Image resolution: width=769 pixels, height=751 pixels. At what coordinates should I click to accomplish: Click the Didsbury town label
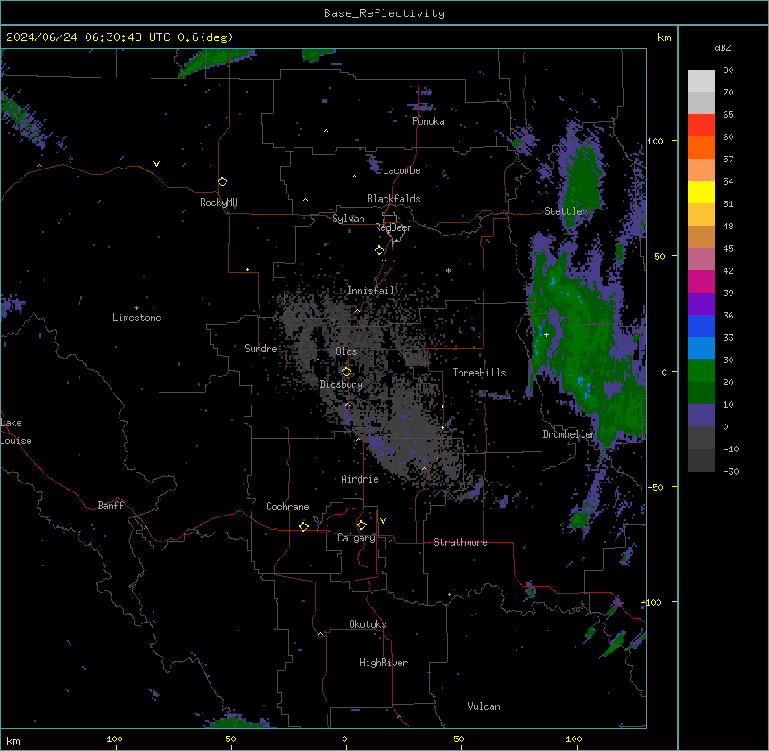[x=342, y=384]
